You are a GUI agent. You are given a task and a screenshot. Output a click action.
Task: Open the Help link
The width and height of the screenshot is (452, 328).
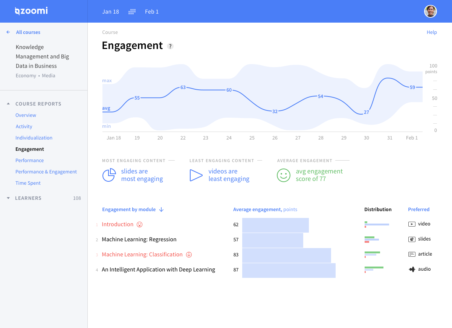(x=432, y=32)
